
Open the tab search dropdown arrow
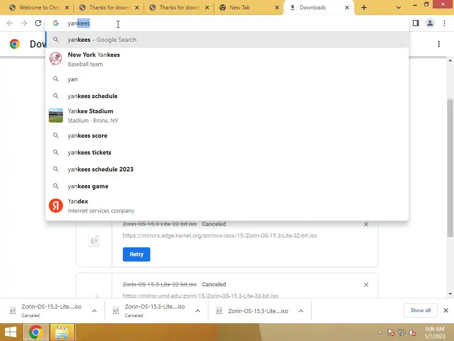(399, 8)
